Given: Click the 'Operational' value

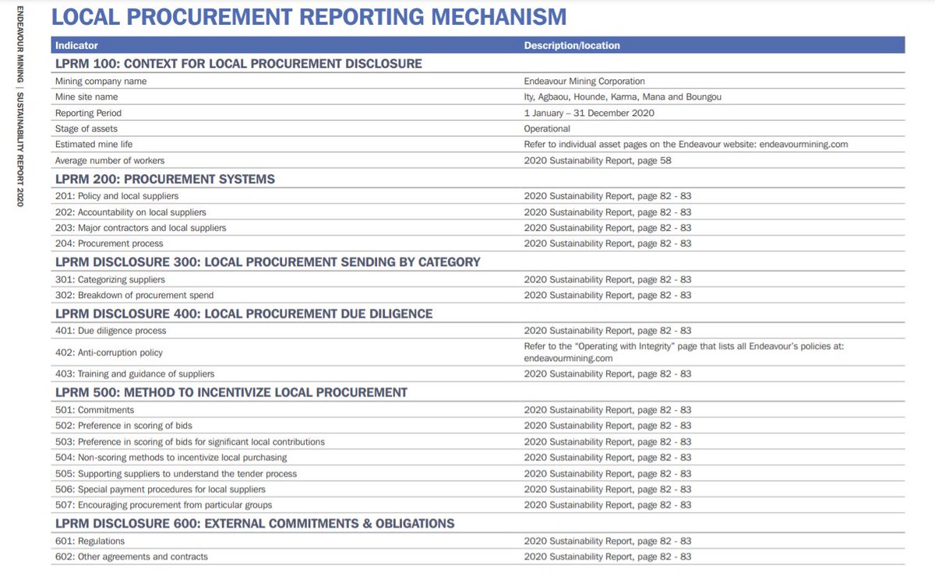Looking at the screenshot, I should pos(547,128).
